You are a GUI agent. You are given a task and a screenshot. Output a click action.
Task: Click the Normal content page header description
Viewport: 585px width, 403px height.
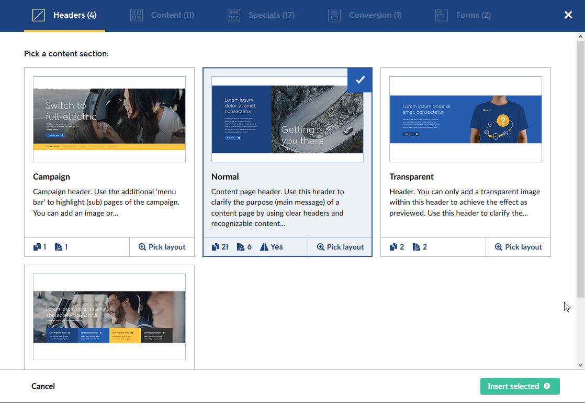[x=277, y=208]
